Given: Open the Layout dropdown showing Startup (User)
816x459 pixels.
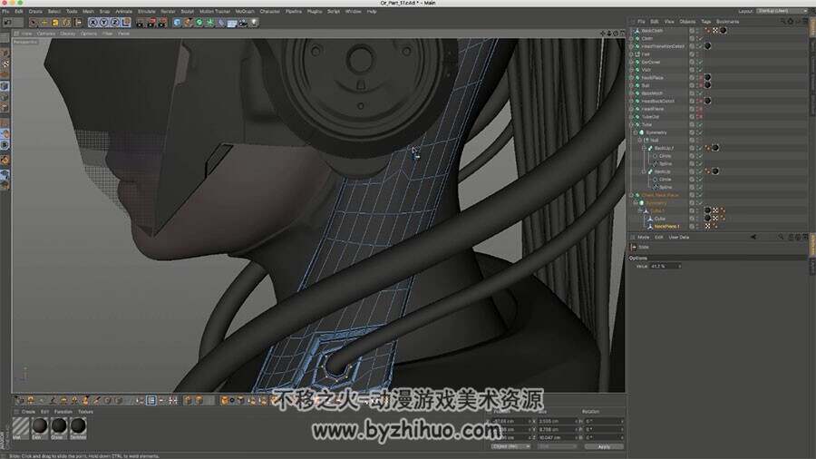Looking at the screenshot, I should (781, 11).
